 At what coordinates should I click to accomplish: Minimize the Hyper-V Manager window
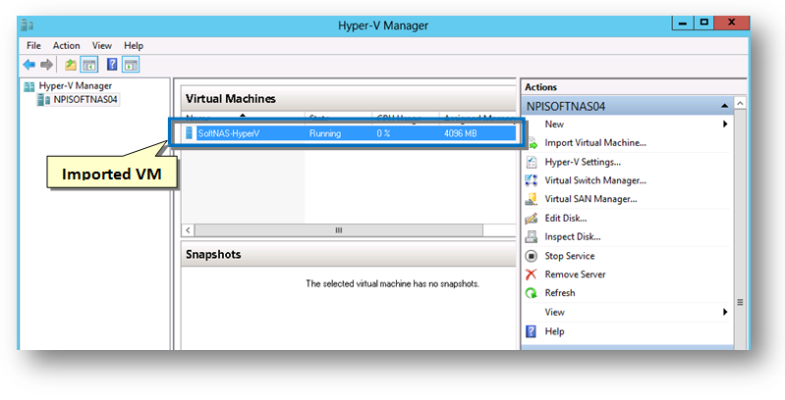click(684, 23)
